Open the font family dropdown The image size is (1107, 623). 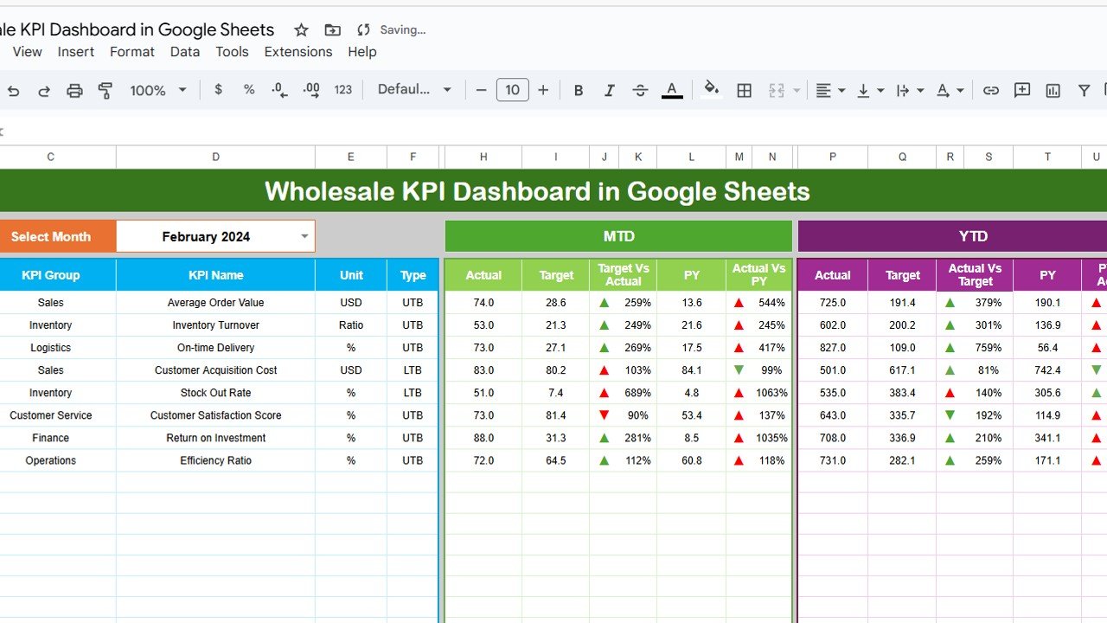coord(414,89)
